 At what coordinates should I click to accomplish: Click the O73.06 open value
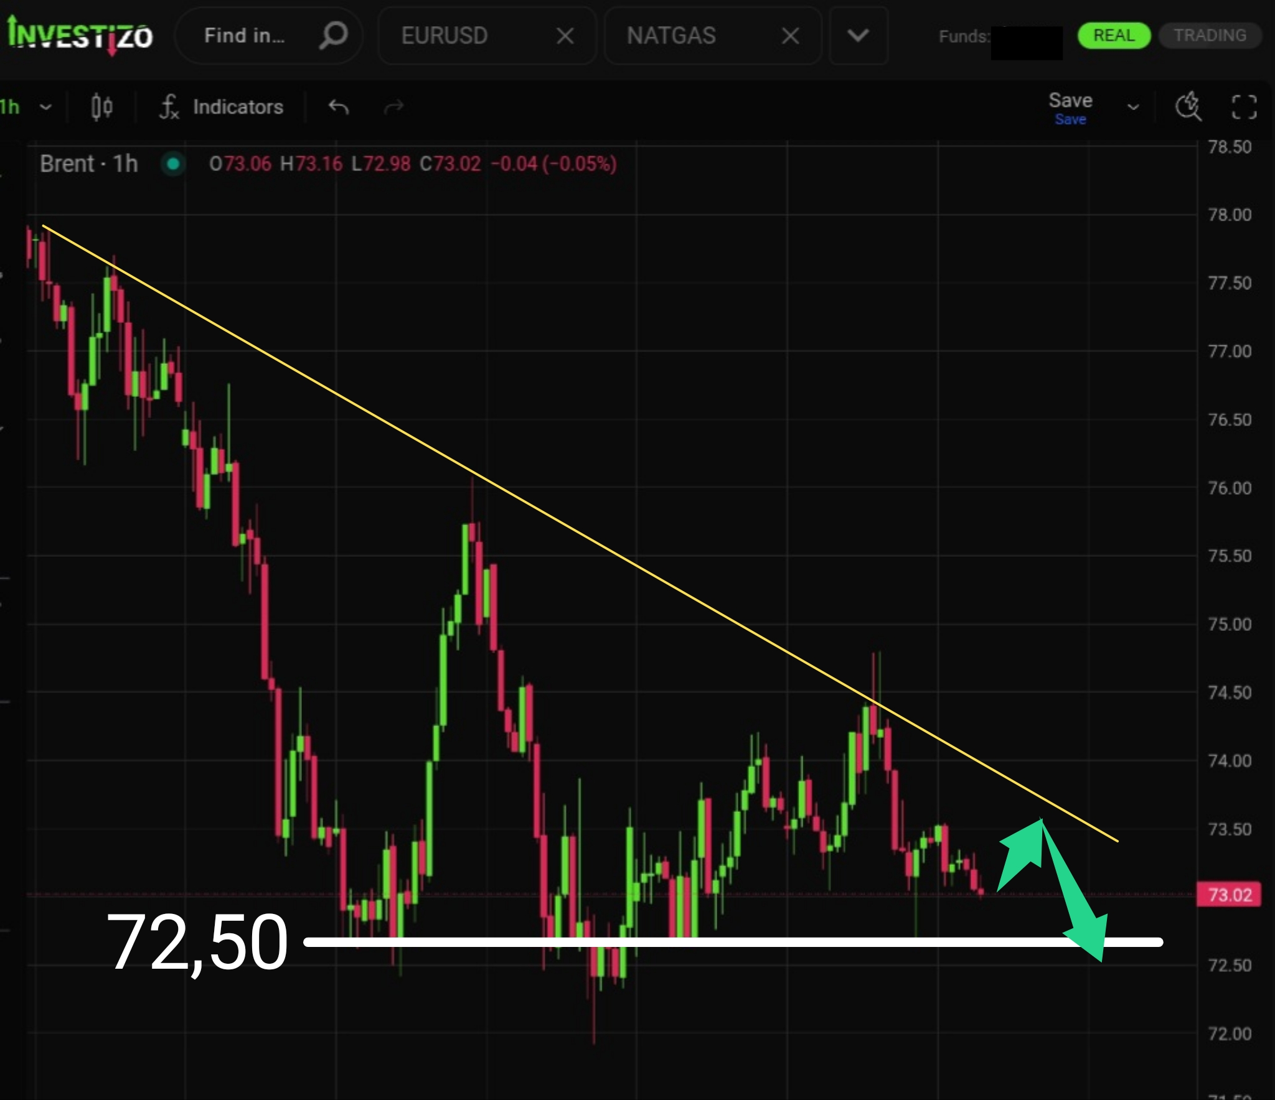point(240,164)
